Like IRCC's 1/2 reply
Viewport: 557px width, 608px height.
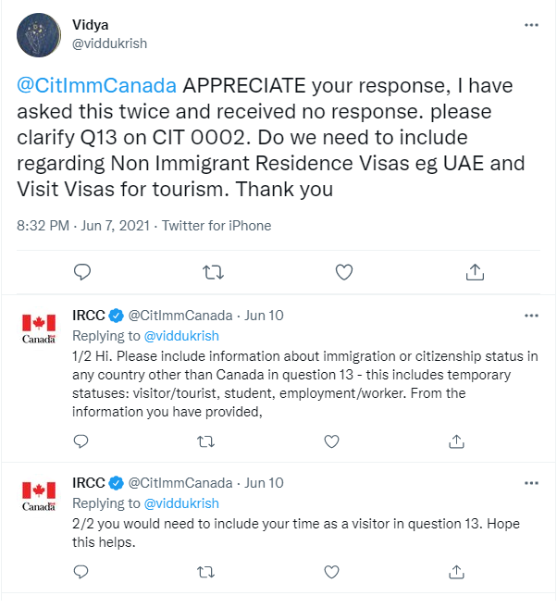tap(331, 441)
